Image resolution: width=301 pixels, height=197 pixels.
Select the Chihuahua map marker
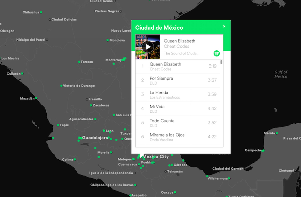coord(41,12)
